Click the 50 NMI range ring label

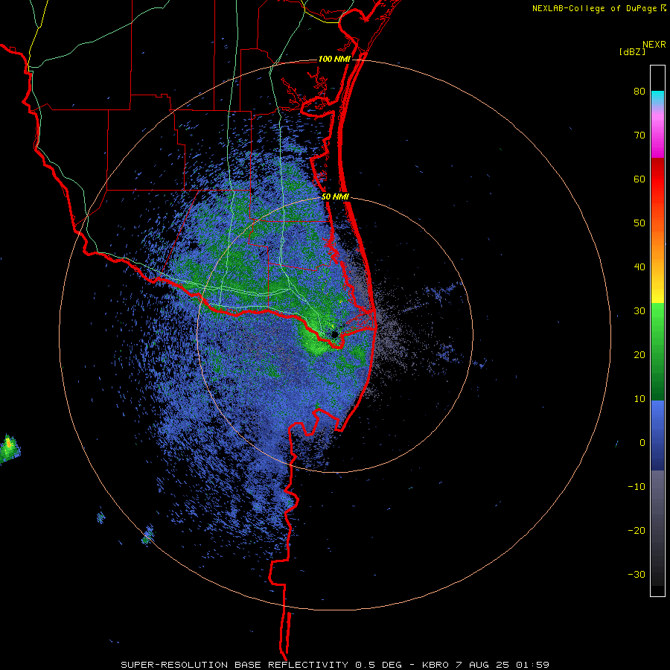(x=336, y=197)
